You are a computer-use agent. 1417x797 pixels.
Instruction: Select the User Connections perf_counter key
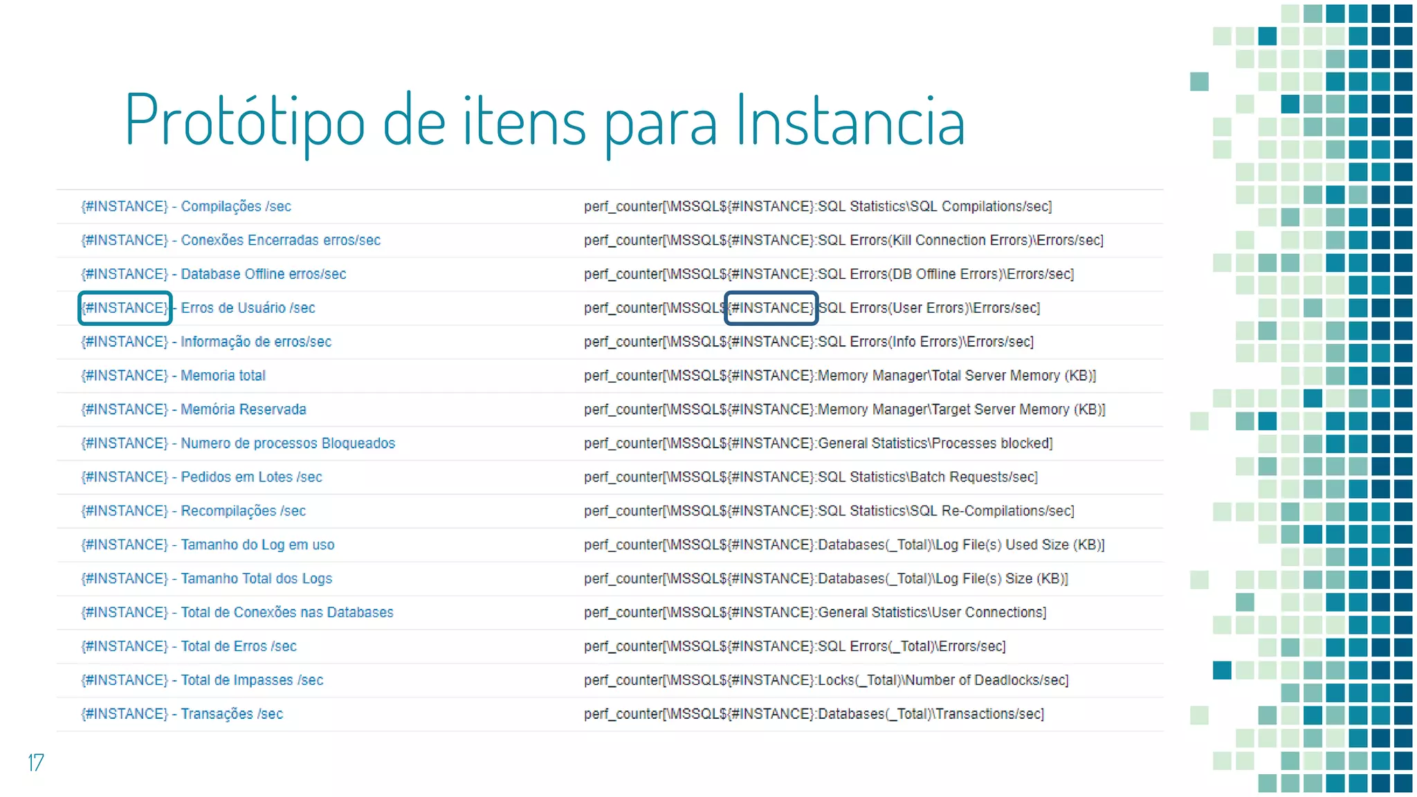click(x=815, y=613)
